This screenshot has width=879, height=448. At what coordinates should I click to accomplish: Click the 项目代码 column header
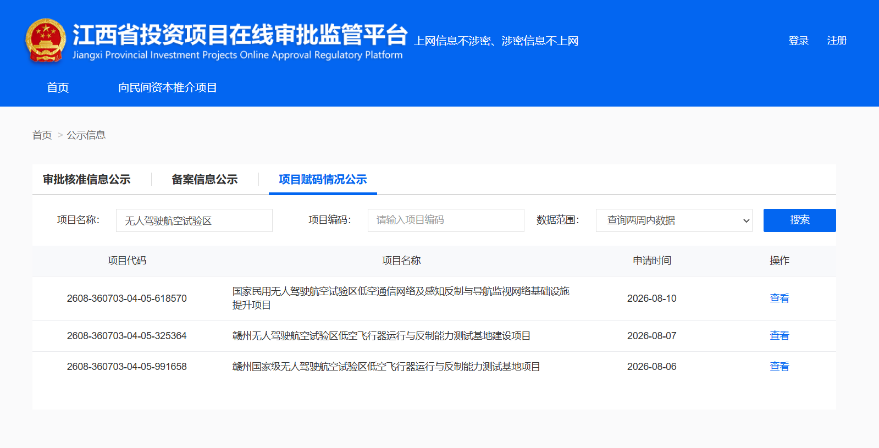127,261
